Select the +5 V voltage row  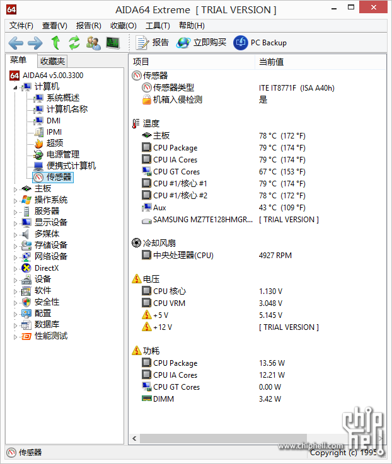258,315
